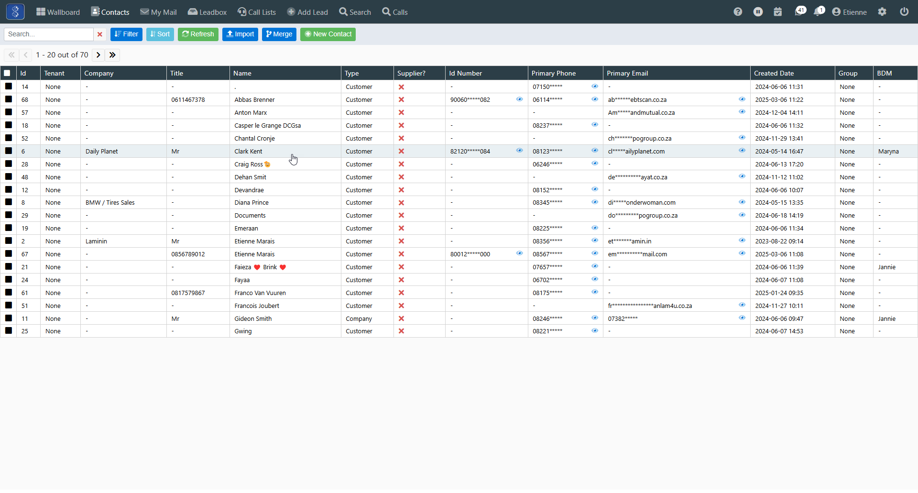Open Add Lead in top navigation
The image size is (918, 493).
coord(307,12)
